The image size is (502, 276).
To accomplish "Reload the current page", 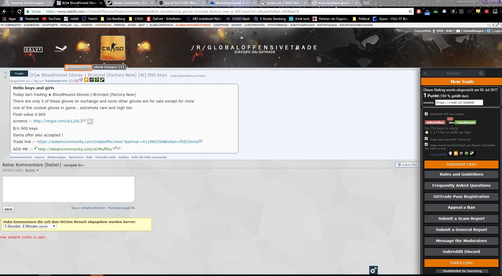I will [19, 11].
